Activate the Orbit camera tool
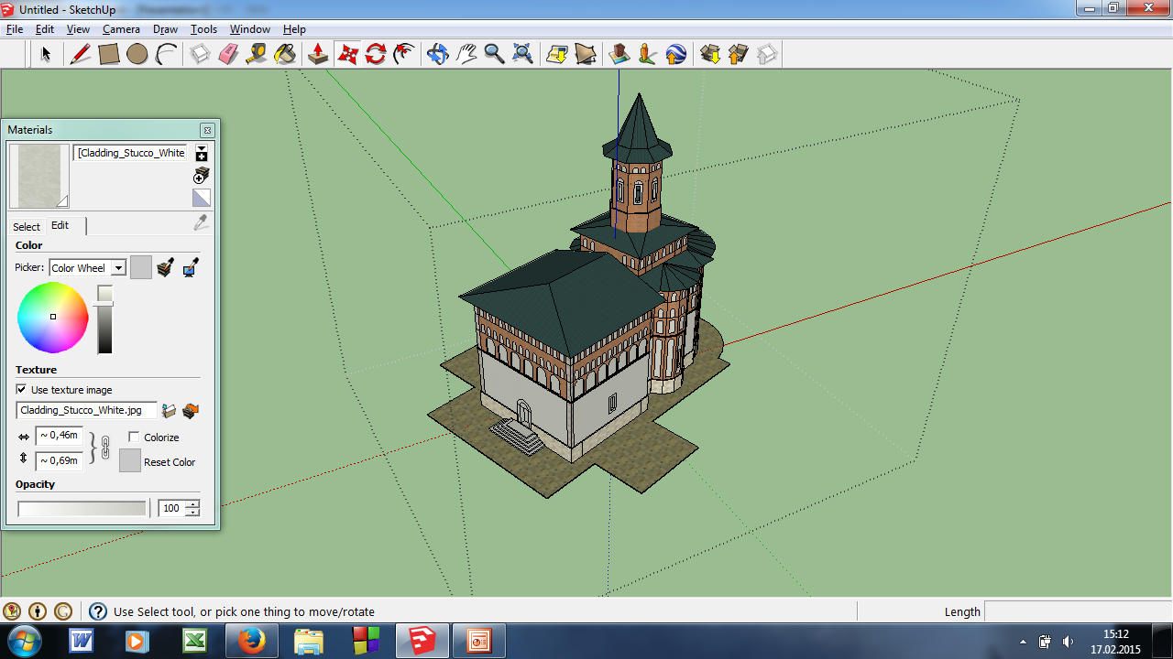 pos(437,55)
